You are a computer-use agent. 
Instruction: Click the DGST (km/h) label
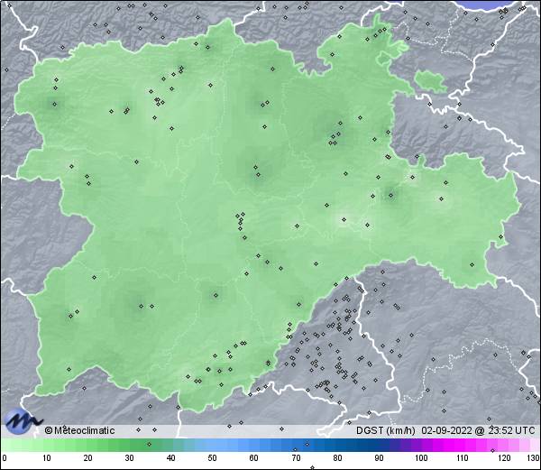point(385,430)
